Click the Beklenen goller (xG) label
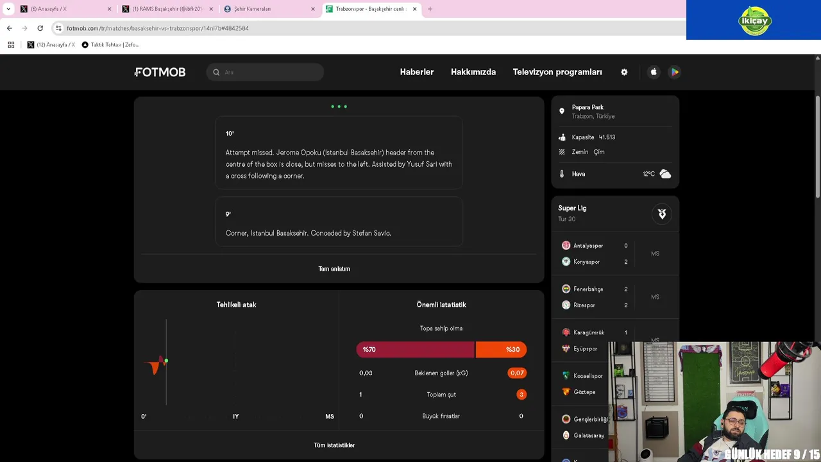The width and height of the screenshot is (821, 462). pos(441,373)
